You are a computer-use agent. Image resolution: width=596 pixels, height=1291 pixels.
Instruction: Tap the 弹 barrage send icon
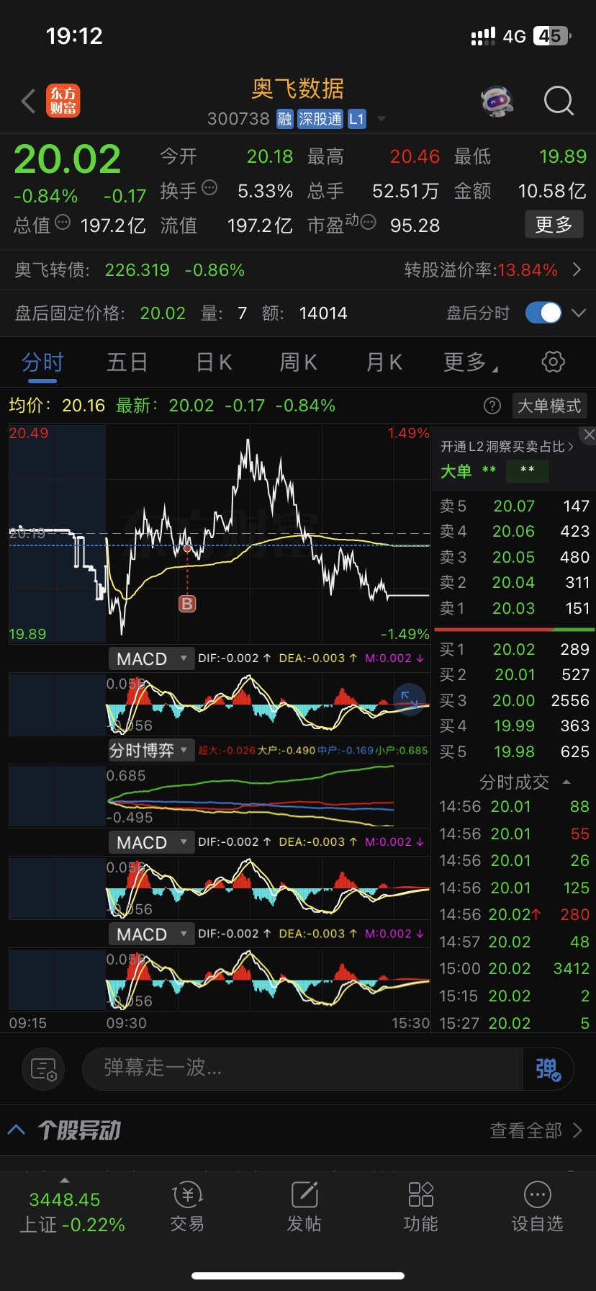point(548,1069)
